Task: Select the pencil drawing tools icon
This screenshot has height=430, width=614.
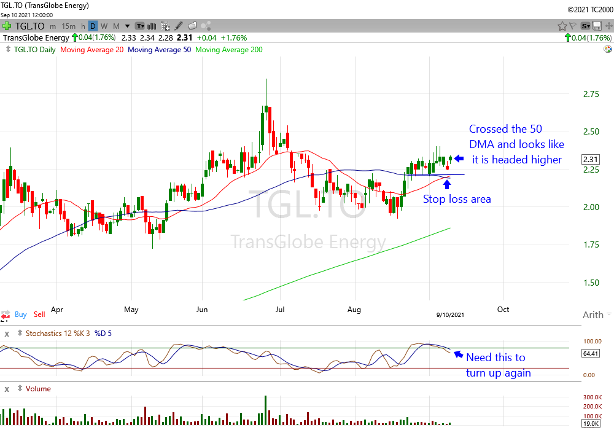Action: point(179,26)
